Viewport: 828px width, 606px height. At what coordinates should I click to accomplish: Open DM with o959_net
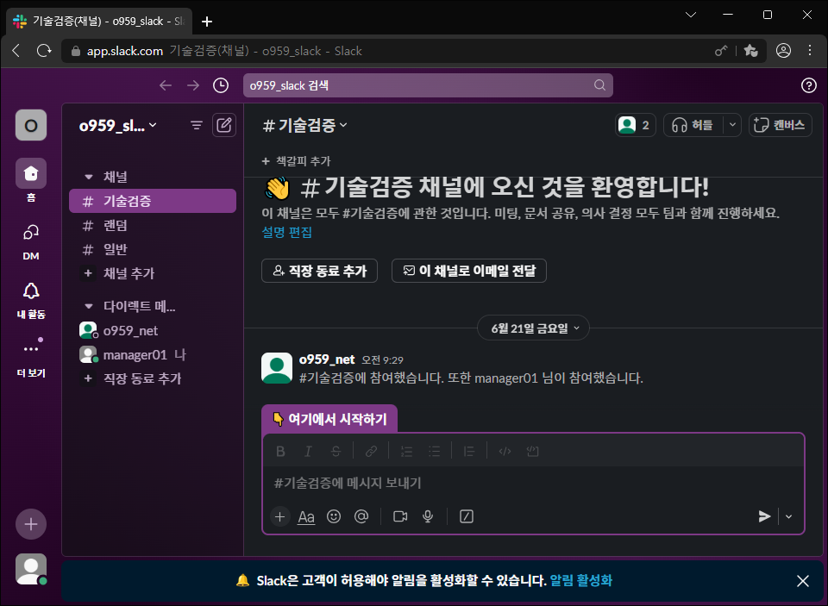pos(153,330)
